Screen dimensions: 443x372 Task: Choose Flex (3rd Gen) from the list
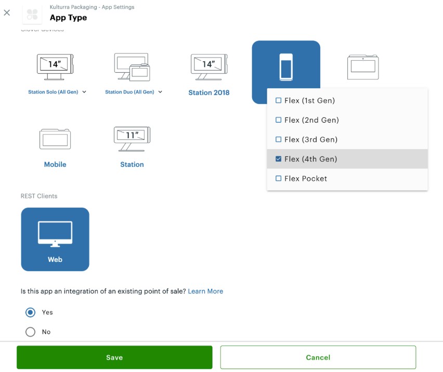(311, 139)
